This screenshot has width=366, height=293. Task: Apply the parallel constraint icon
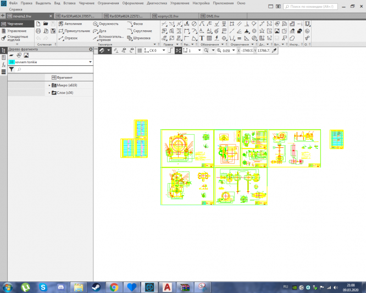pos(240,24)
